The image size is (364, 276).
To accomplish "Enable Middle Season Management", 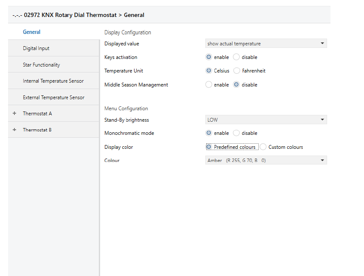I will click(x=209, y=84).
